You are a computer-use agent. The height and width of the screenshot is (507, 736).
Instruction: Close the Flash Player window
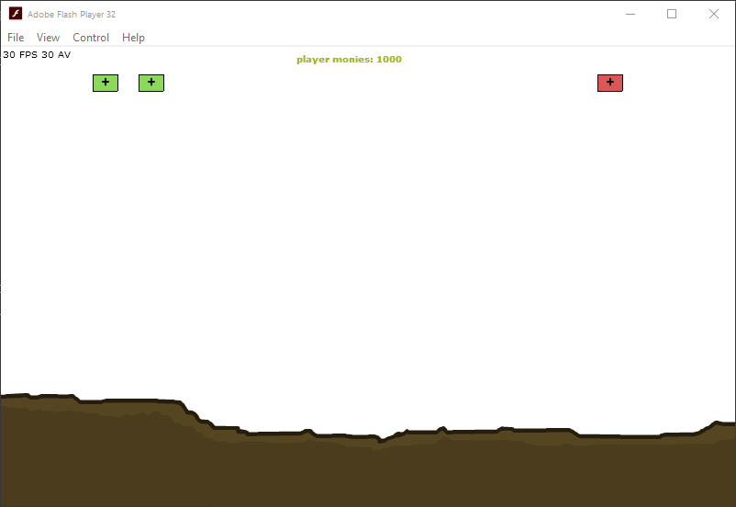click(713, 14)
